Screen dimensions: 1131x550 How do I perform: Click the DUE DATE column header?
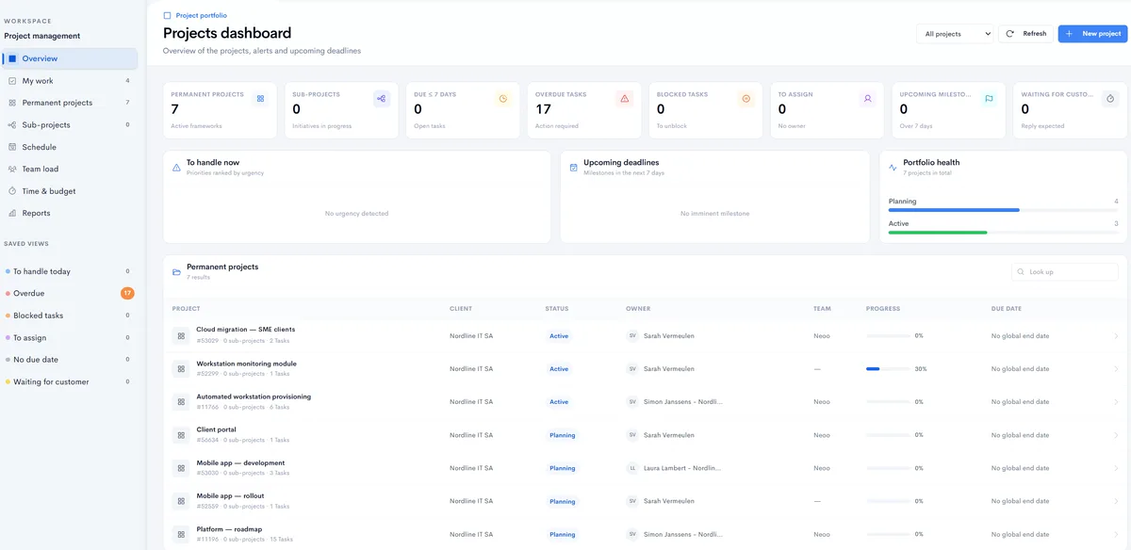click(x=1007, y=309)
